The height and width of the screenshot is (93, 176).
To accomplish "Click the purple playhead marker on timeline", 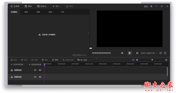I will tap(45, 65).
